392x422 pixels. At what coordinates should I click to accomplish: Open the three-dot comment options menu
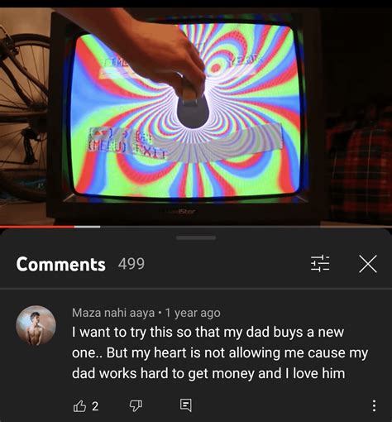[374, 405]
